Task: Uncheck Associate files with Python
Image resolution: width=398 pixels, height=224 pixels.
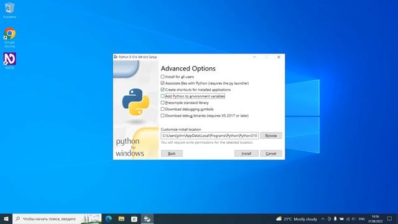Action: [x=162, y=83]
